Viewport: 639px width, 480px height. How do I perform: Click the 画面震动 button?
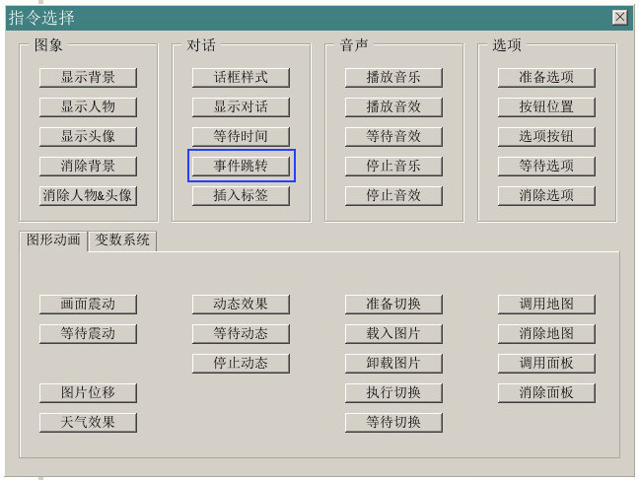[88, 305]
